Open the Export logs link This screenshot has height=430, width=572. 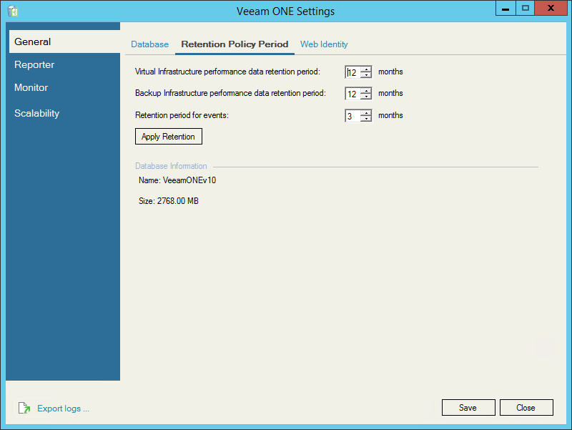pos(63,408)
